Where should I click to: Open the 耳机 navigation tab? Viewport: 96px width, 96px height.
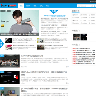(x=35, y=6)
